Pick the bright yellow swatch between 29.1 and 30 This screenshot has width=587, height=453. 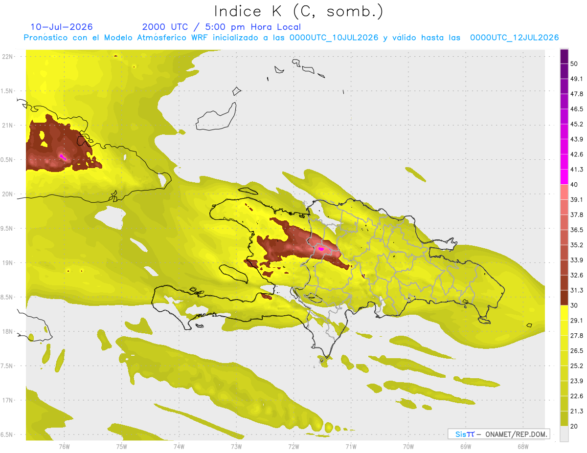click(564, 313)
